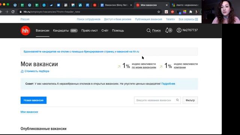The width and height of the screenshot is (240, 135).
Task: Click the webcam video thumbnail of presenter
Action: (221, 12)
